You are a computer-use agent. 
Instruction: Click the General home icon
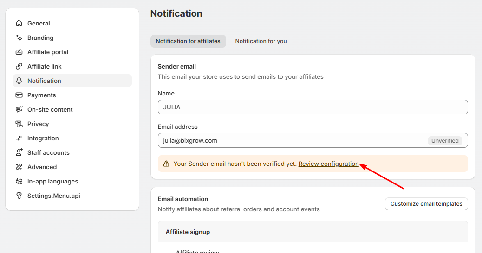[19, 23]
